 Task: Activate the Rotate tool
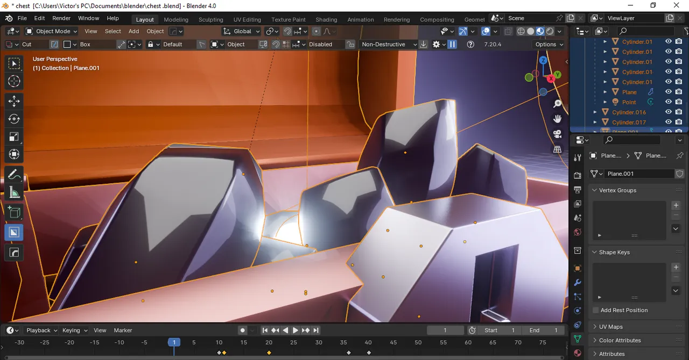pyautogui.click(x=14, y=119)
